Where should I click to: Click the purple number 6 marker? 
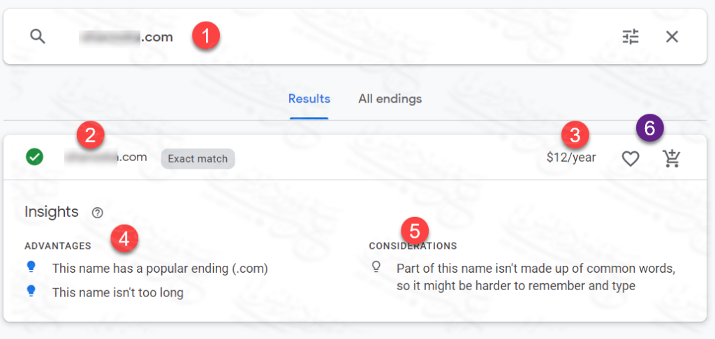[x=649, y=128]
